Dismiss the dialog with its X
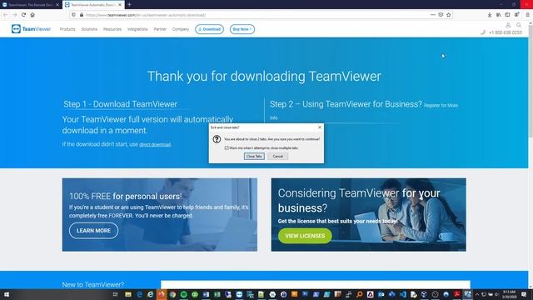 [x=320, y=127]
